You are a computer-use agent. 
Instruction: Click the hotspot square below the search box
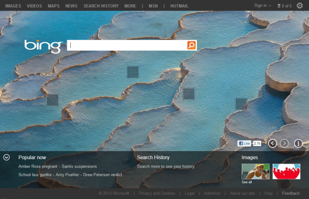[133, 72]
